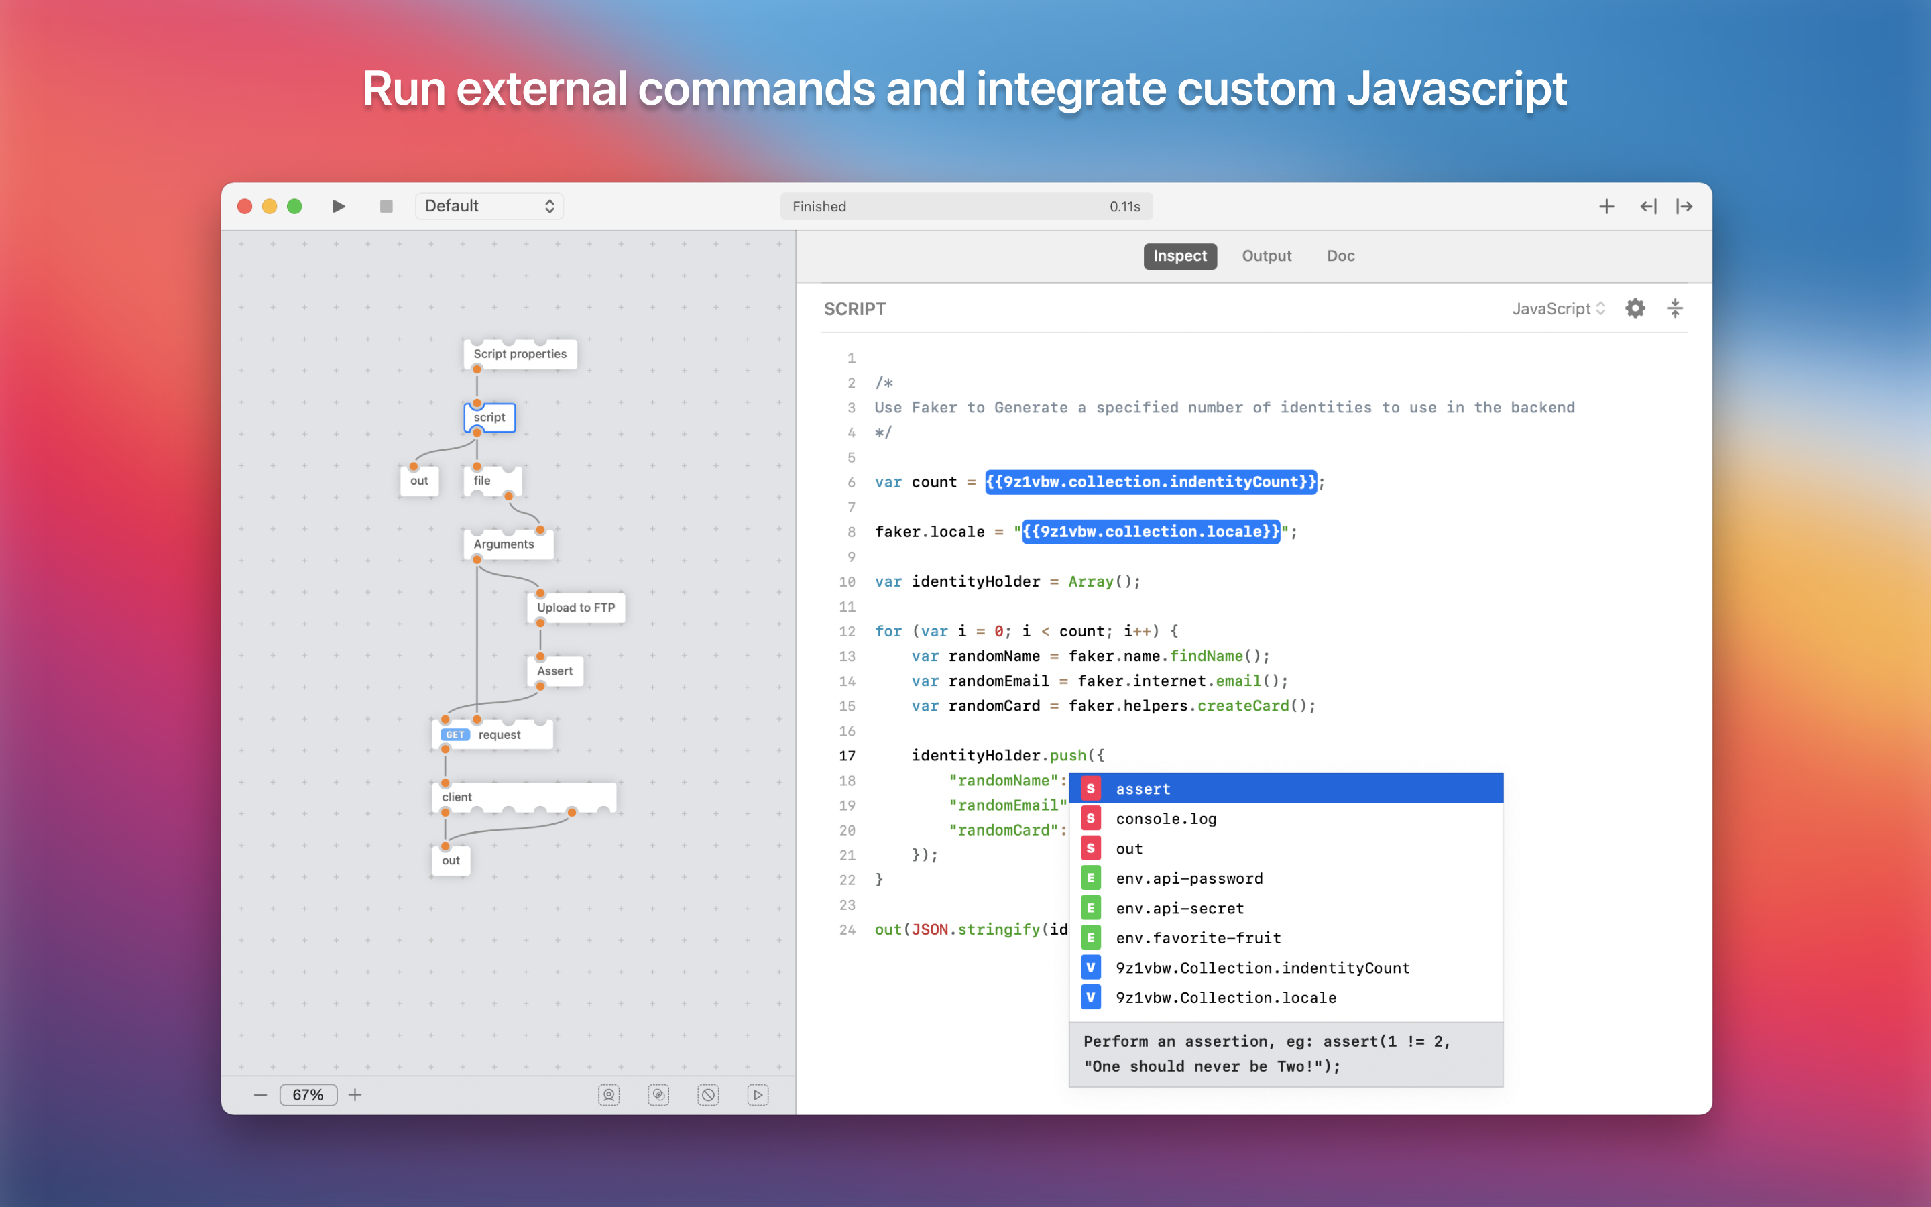Zoom in canvas with plus button
This screenshot has height=1207, width=1931.
coord(355,1094)
